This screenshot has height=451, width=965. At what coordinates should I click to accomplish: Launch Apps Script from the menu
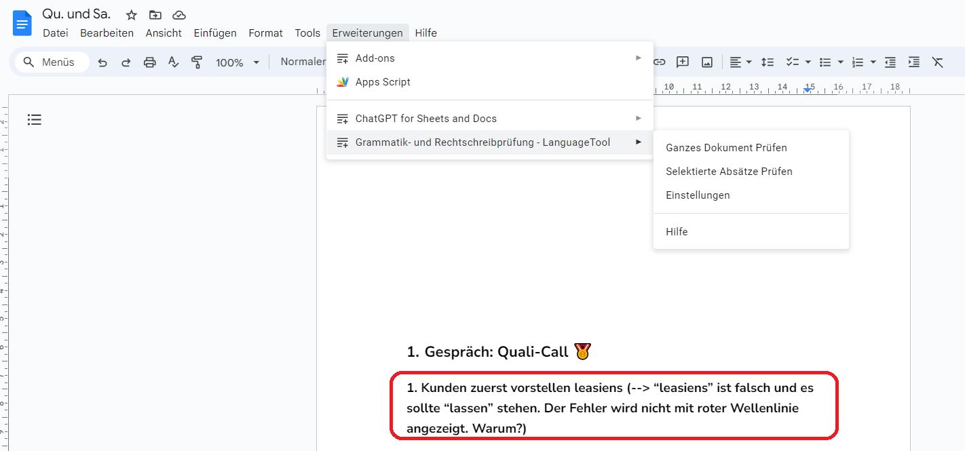(x=490, y=82)
